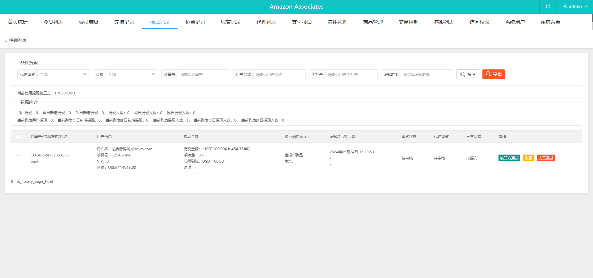The height and width of the screenshot is (278, 593).
Task: Click the 发起时间 date picker field
Action: pyautogui.click(x=427, y=74)
